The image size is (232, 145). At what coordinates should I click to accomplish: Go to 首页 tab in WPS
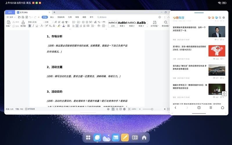[x=10, y=12]
